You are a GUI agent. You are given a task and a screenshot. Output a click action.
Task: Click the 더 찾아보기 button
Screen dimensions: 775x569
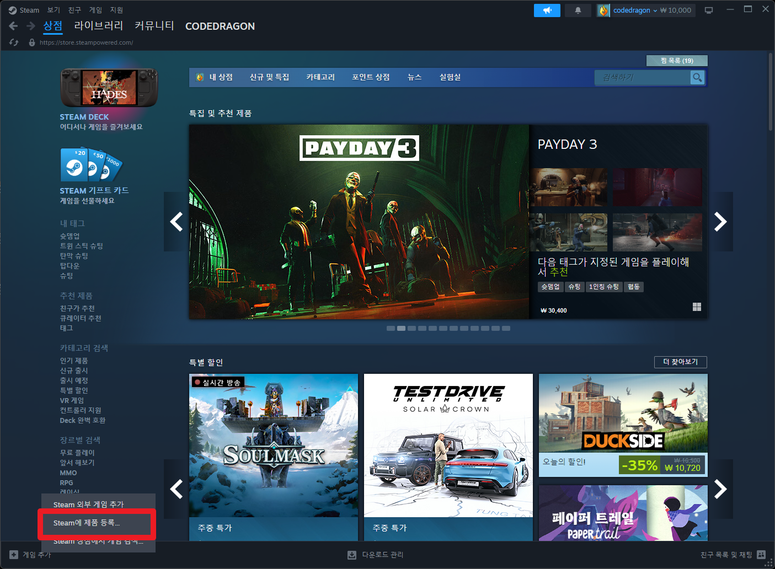click(x=681, y=362)
